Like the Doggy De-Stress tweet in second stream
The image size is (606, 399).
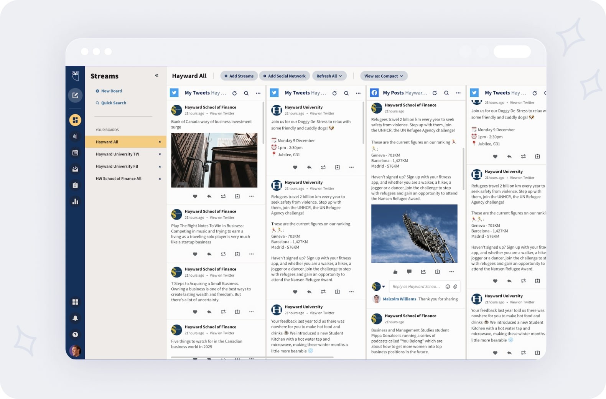(295, 167)
